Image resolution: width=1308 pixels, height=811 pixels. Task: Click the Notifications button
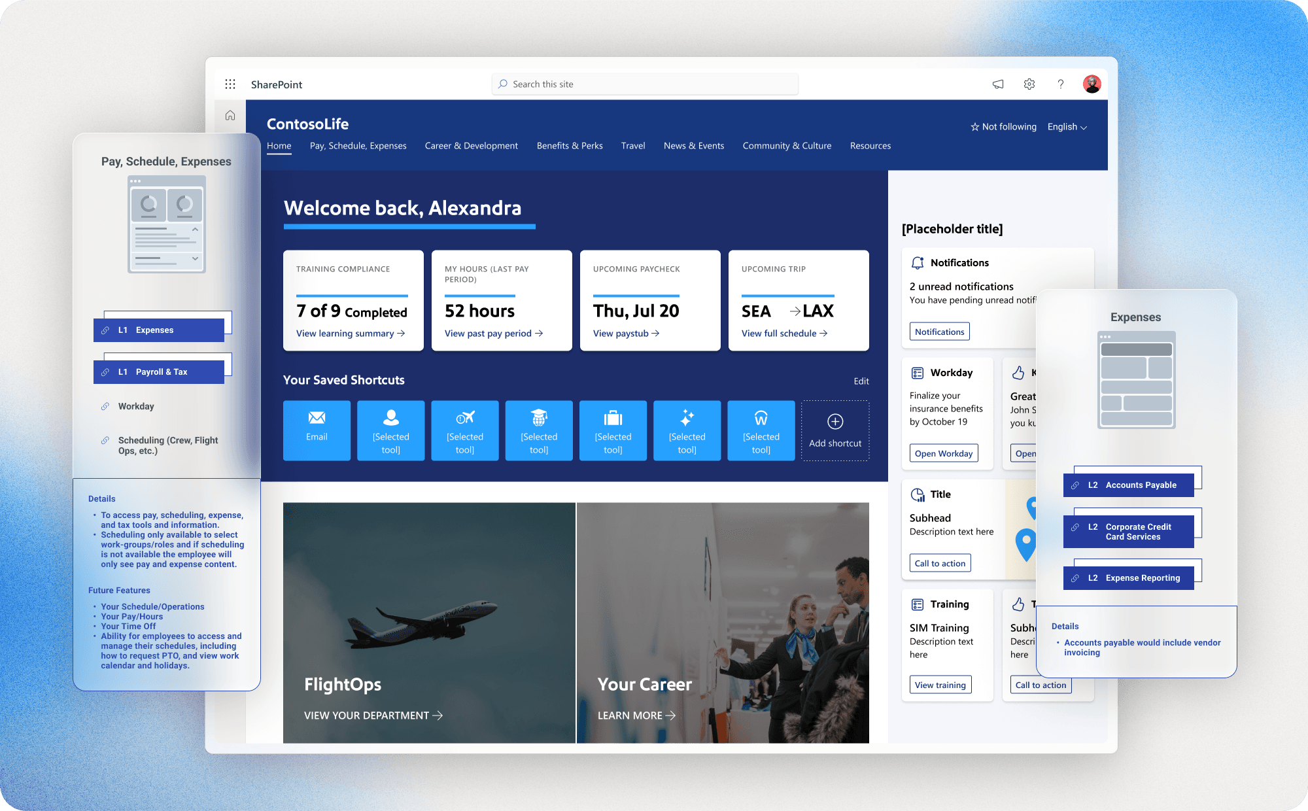click(939, 332)
